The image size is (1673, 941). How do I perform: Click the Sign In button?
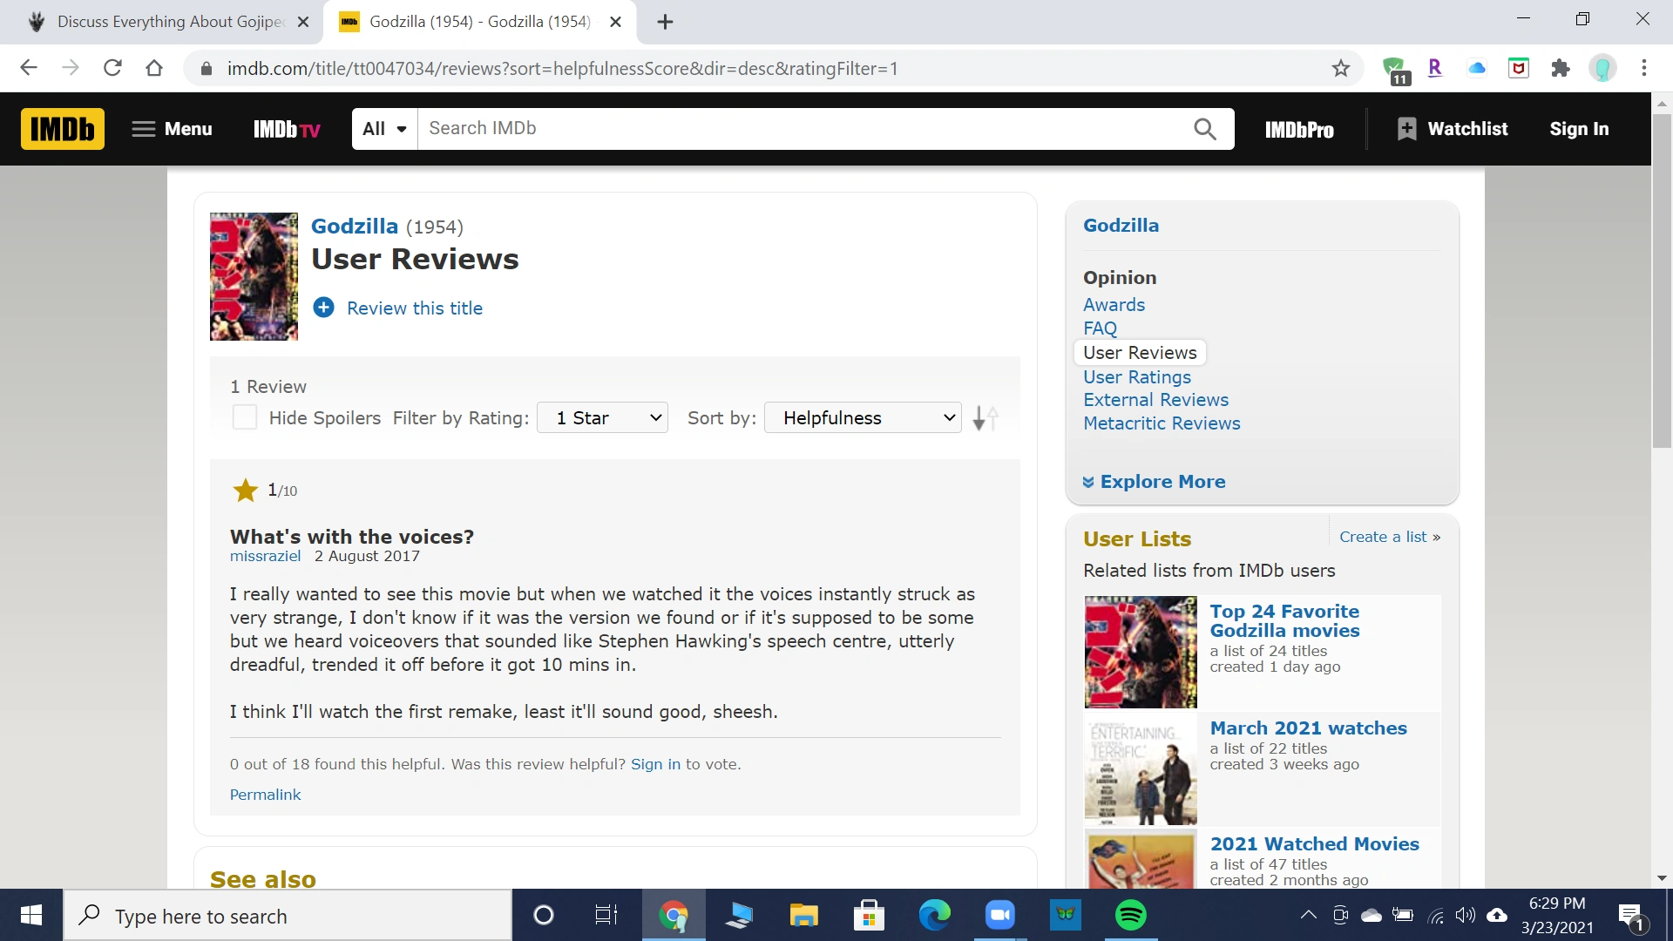click(1579, 129)
